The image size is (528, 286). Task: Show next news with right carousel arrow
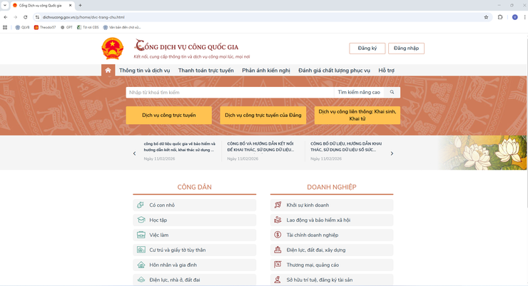coord(392,153)
